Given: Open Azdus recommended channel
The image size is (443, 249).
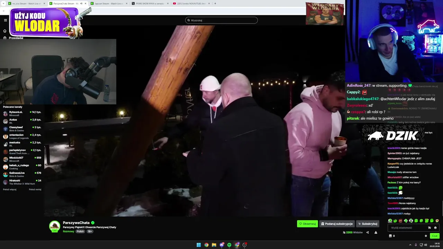Looking at the screenshot, I should coord(22,121).
